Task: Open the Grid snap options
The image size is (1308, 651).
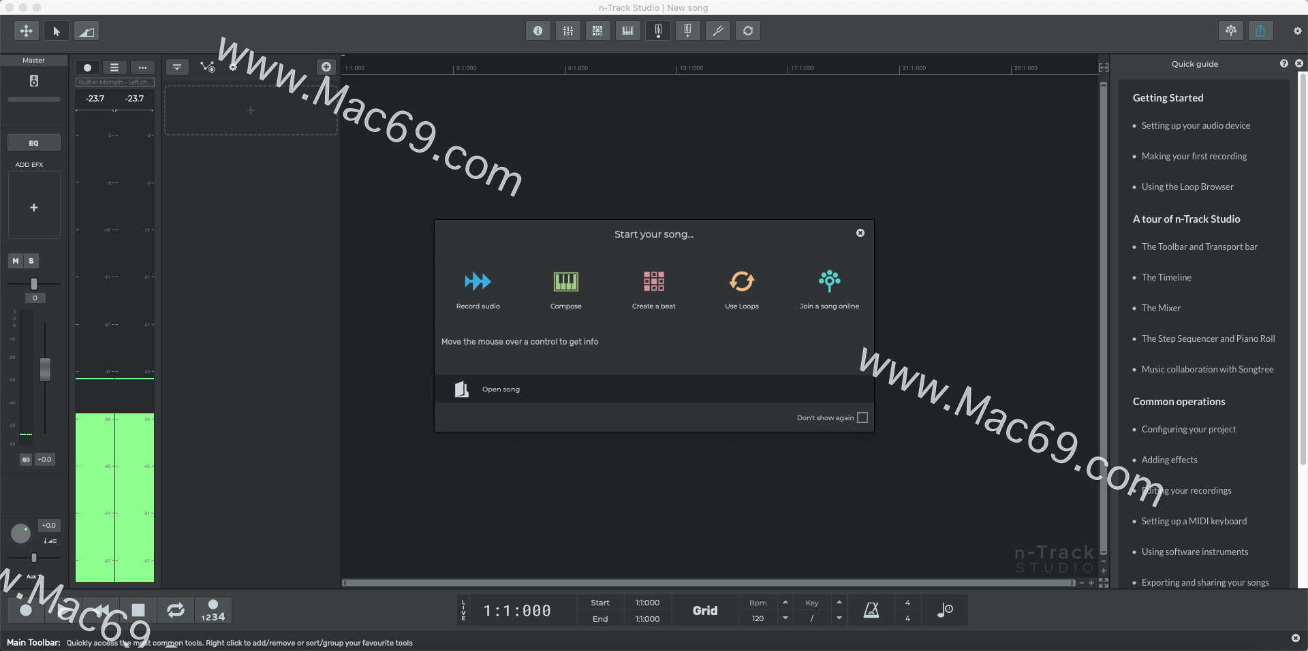Action: [x=705, y=611]
